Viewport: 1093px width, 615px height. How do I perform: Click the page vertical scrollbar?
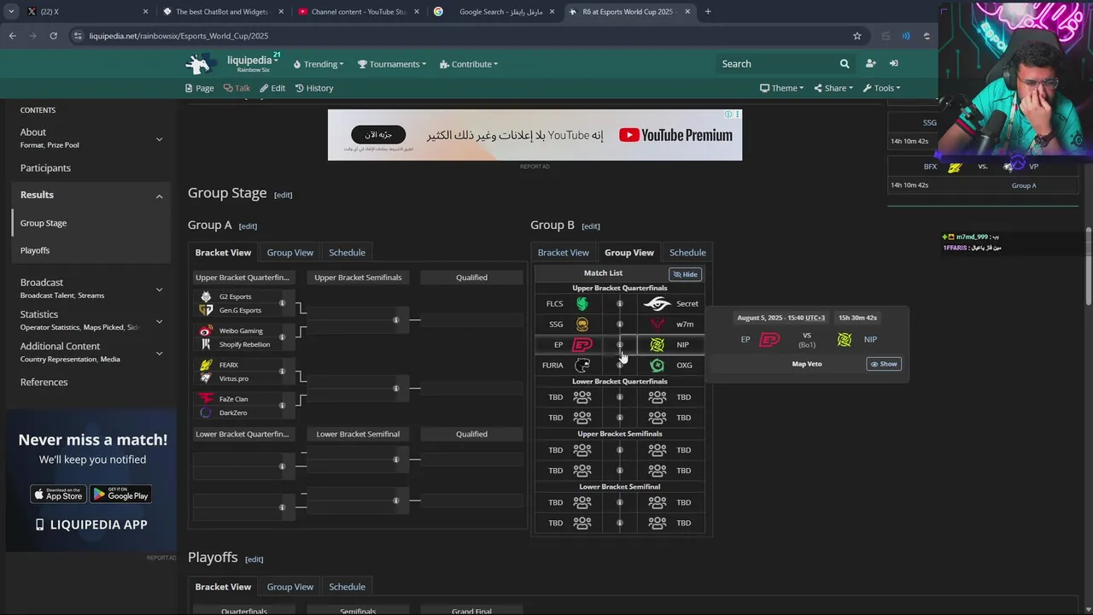tap(1088, 266)
